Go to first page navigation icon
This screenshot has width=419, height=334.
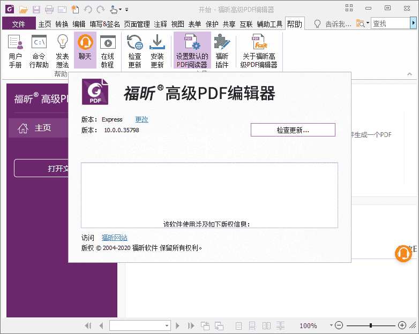click(88, 325)
